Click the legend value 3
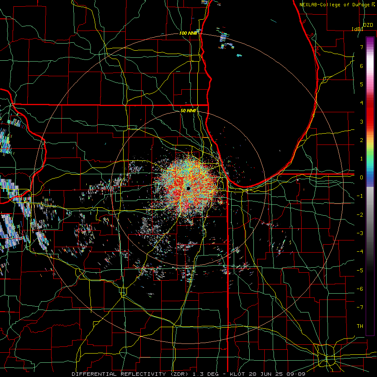Image resolution: width=377 pixels, height=377 pixels. click(x=362, y=121)
